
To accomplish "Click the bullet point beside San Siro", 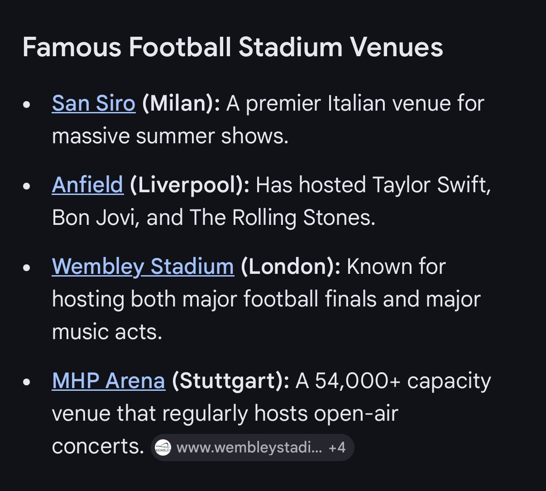I will point(27,104).
